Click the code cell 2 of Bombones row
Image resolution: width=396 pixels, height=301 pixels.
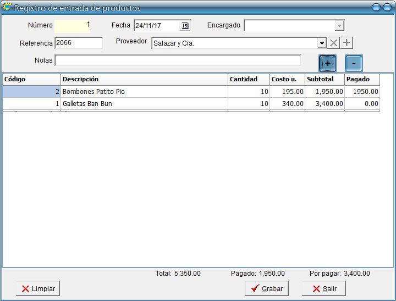[31, 92]
